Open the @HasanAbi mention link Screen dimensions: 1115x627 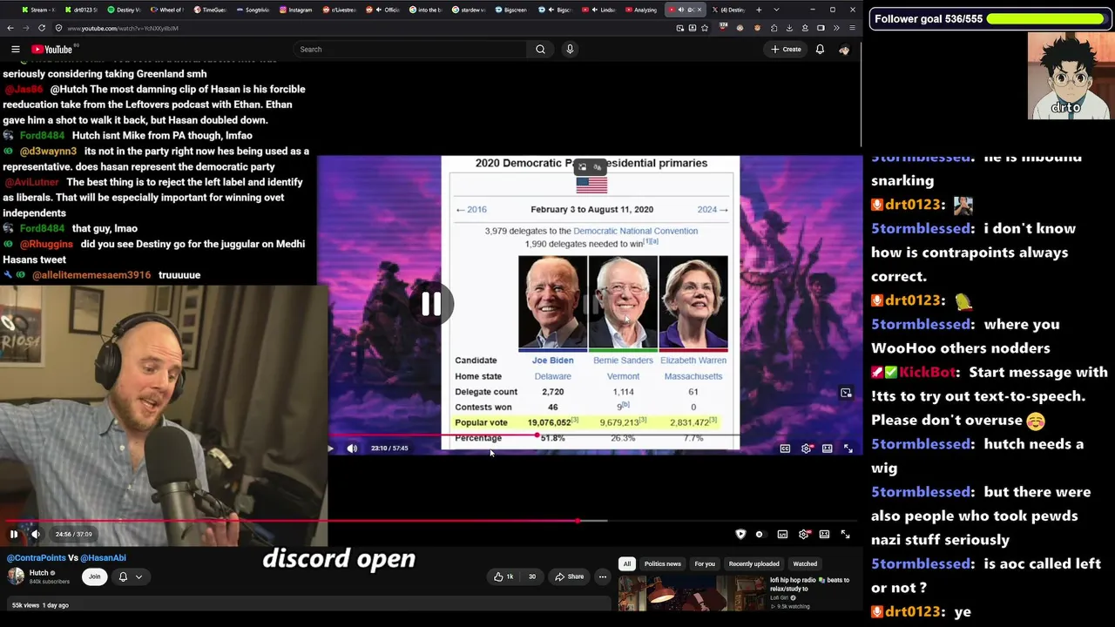point(104,558)
